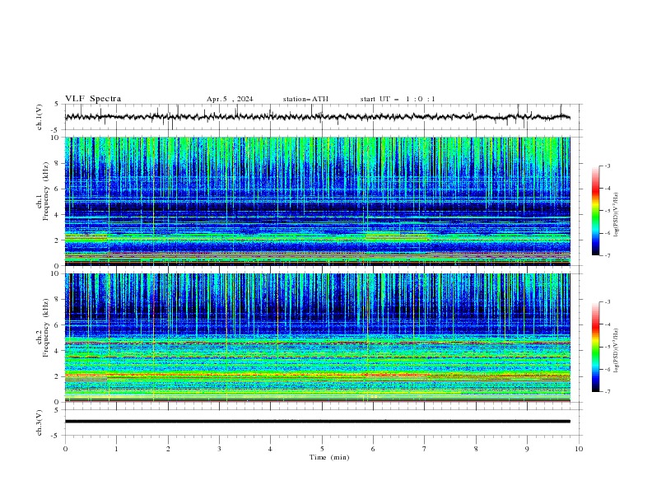Click the time axis tick label "8"
Screen dimensions: 652x504
476,449
